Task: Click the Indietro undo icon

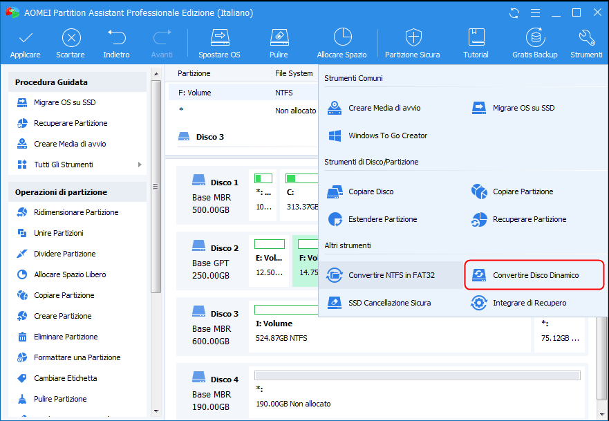Action: point(117,37)
